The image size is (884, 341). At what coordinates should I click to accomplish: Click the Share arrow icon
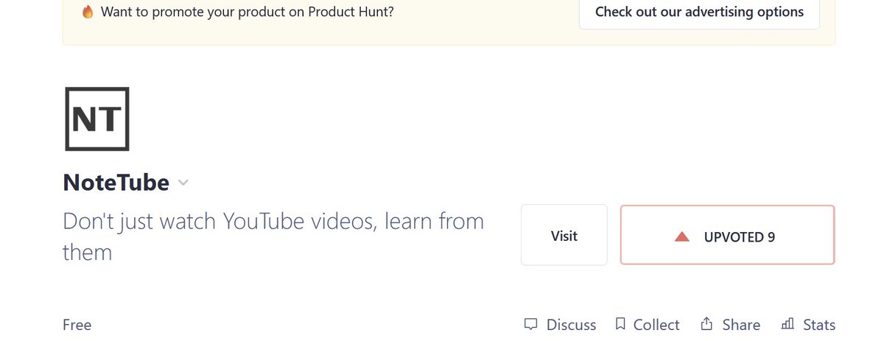706,323
